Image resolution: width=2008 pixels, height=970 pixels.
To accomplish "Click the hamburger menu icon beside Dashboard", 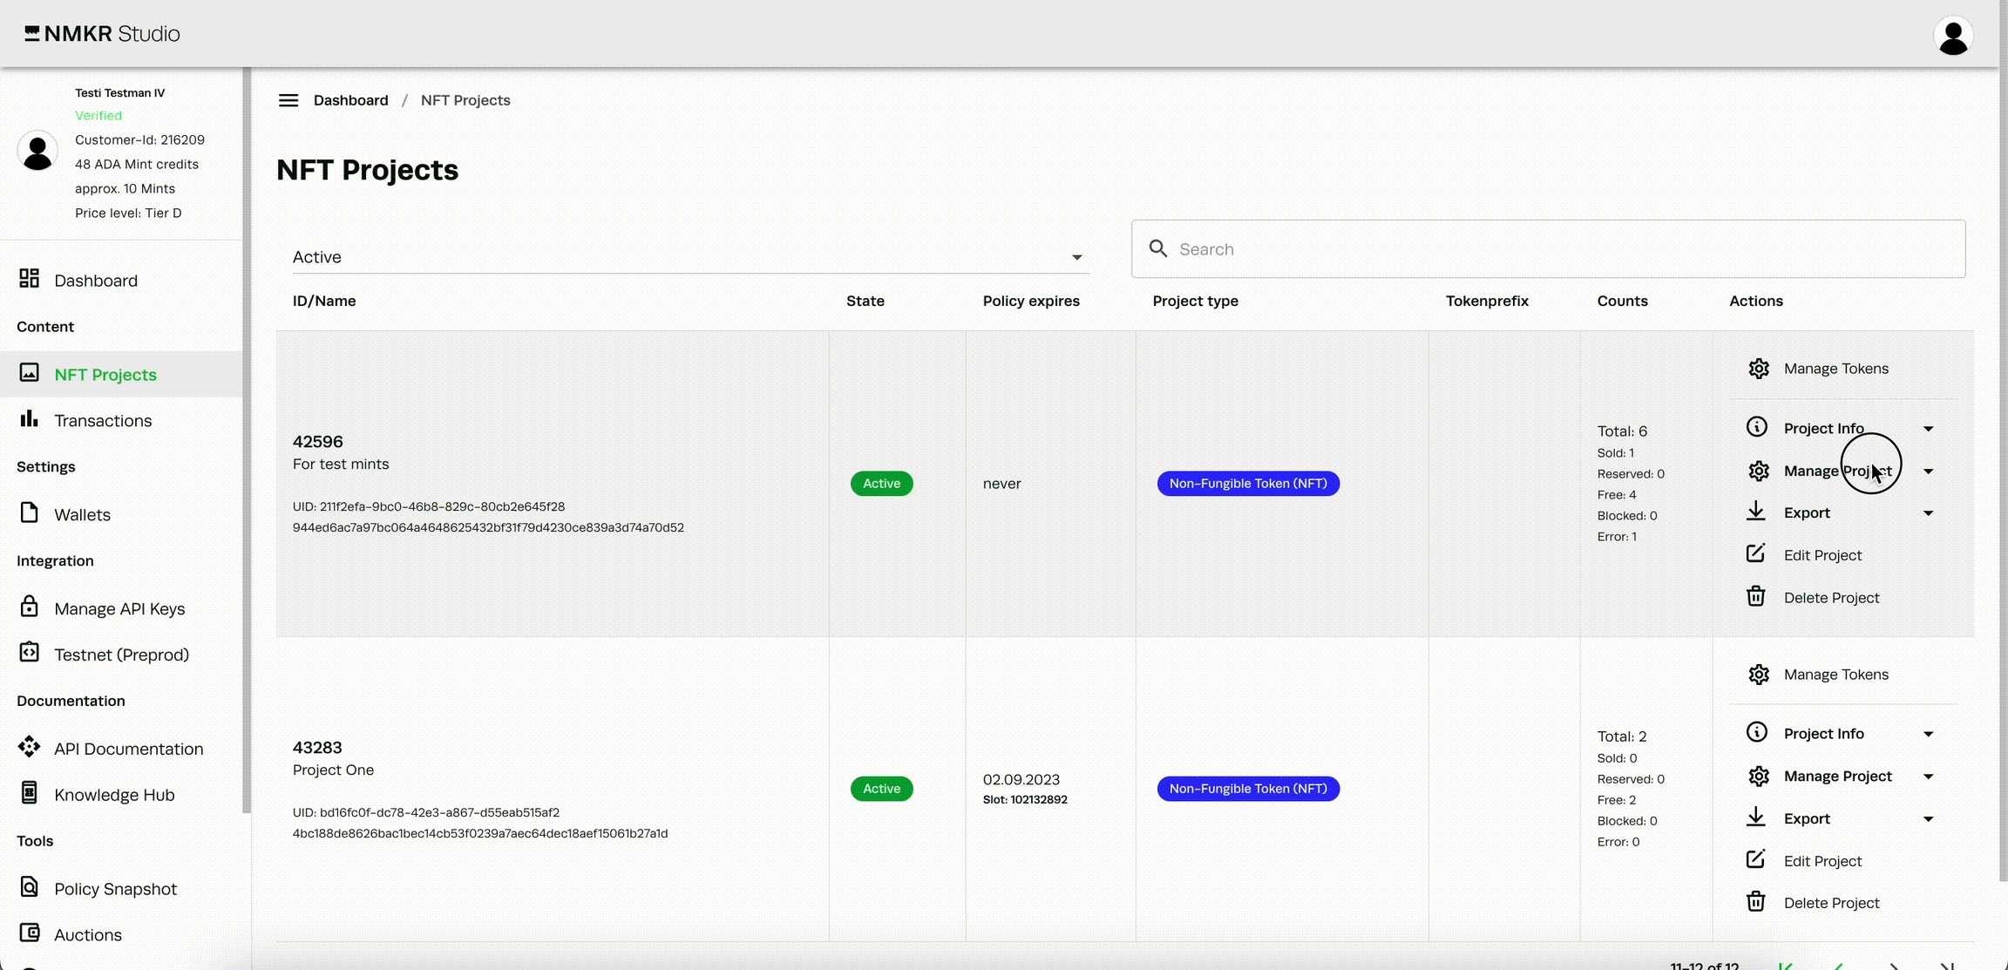I will click(x=288, y=101).
